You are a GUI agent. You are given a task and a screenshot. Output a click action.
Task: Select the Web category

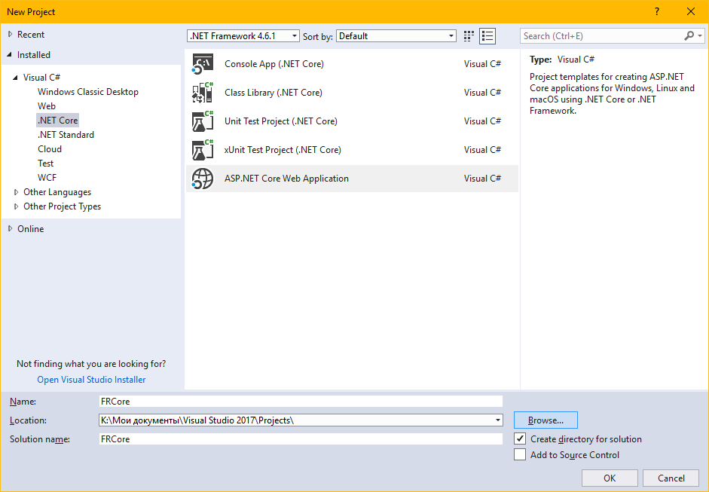pyautogui.click(x=47, y=105)
